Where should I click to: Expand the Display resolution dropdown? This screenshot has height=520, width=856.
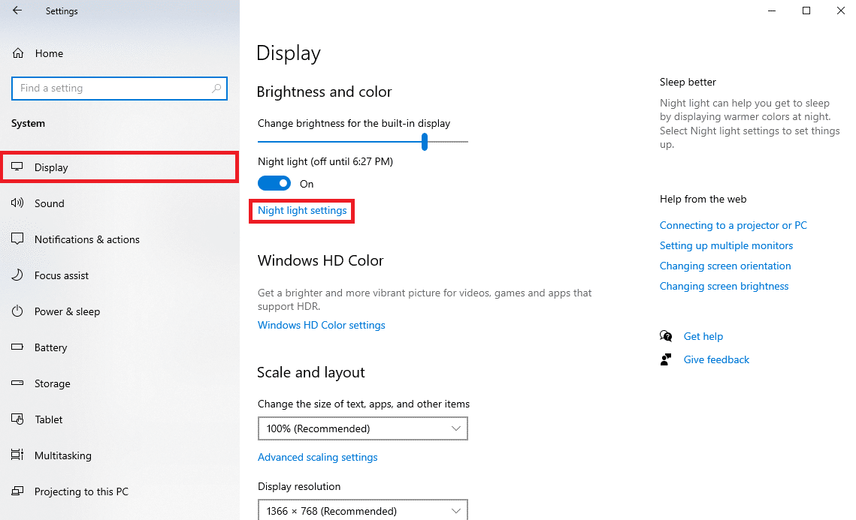(x=363, y=510)
